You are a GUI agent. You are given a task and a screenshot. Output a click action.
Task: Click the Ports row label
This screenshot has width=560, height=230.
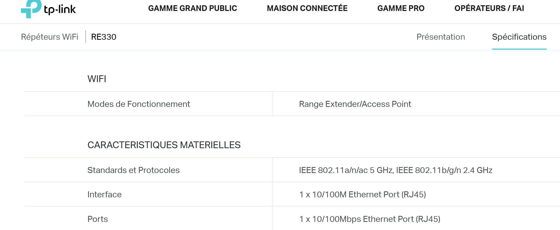(97, 219)
